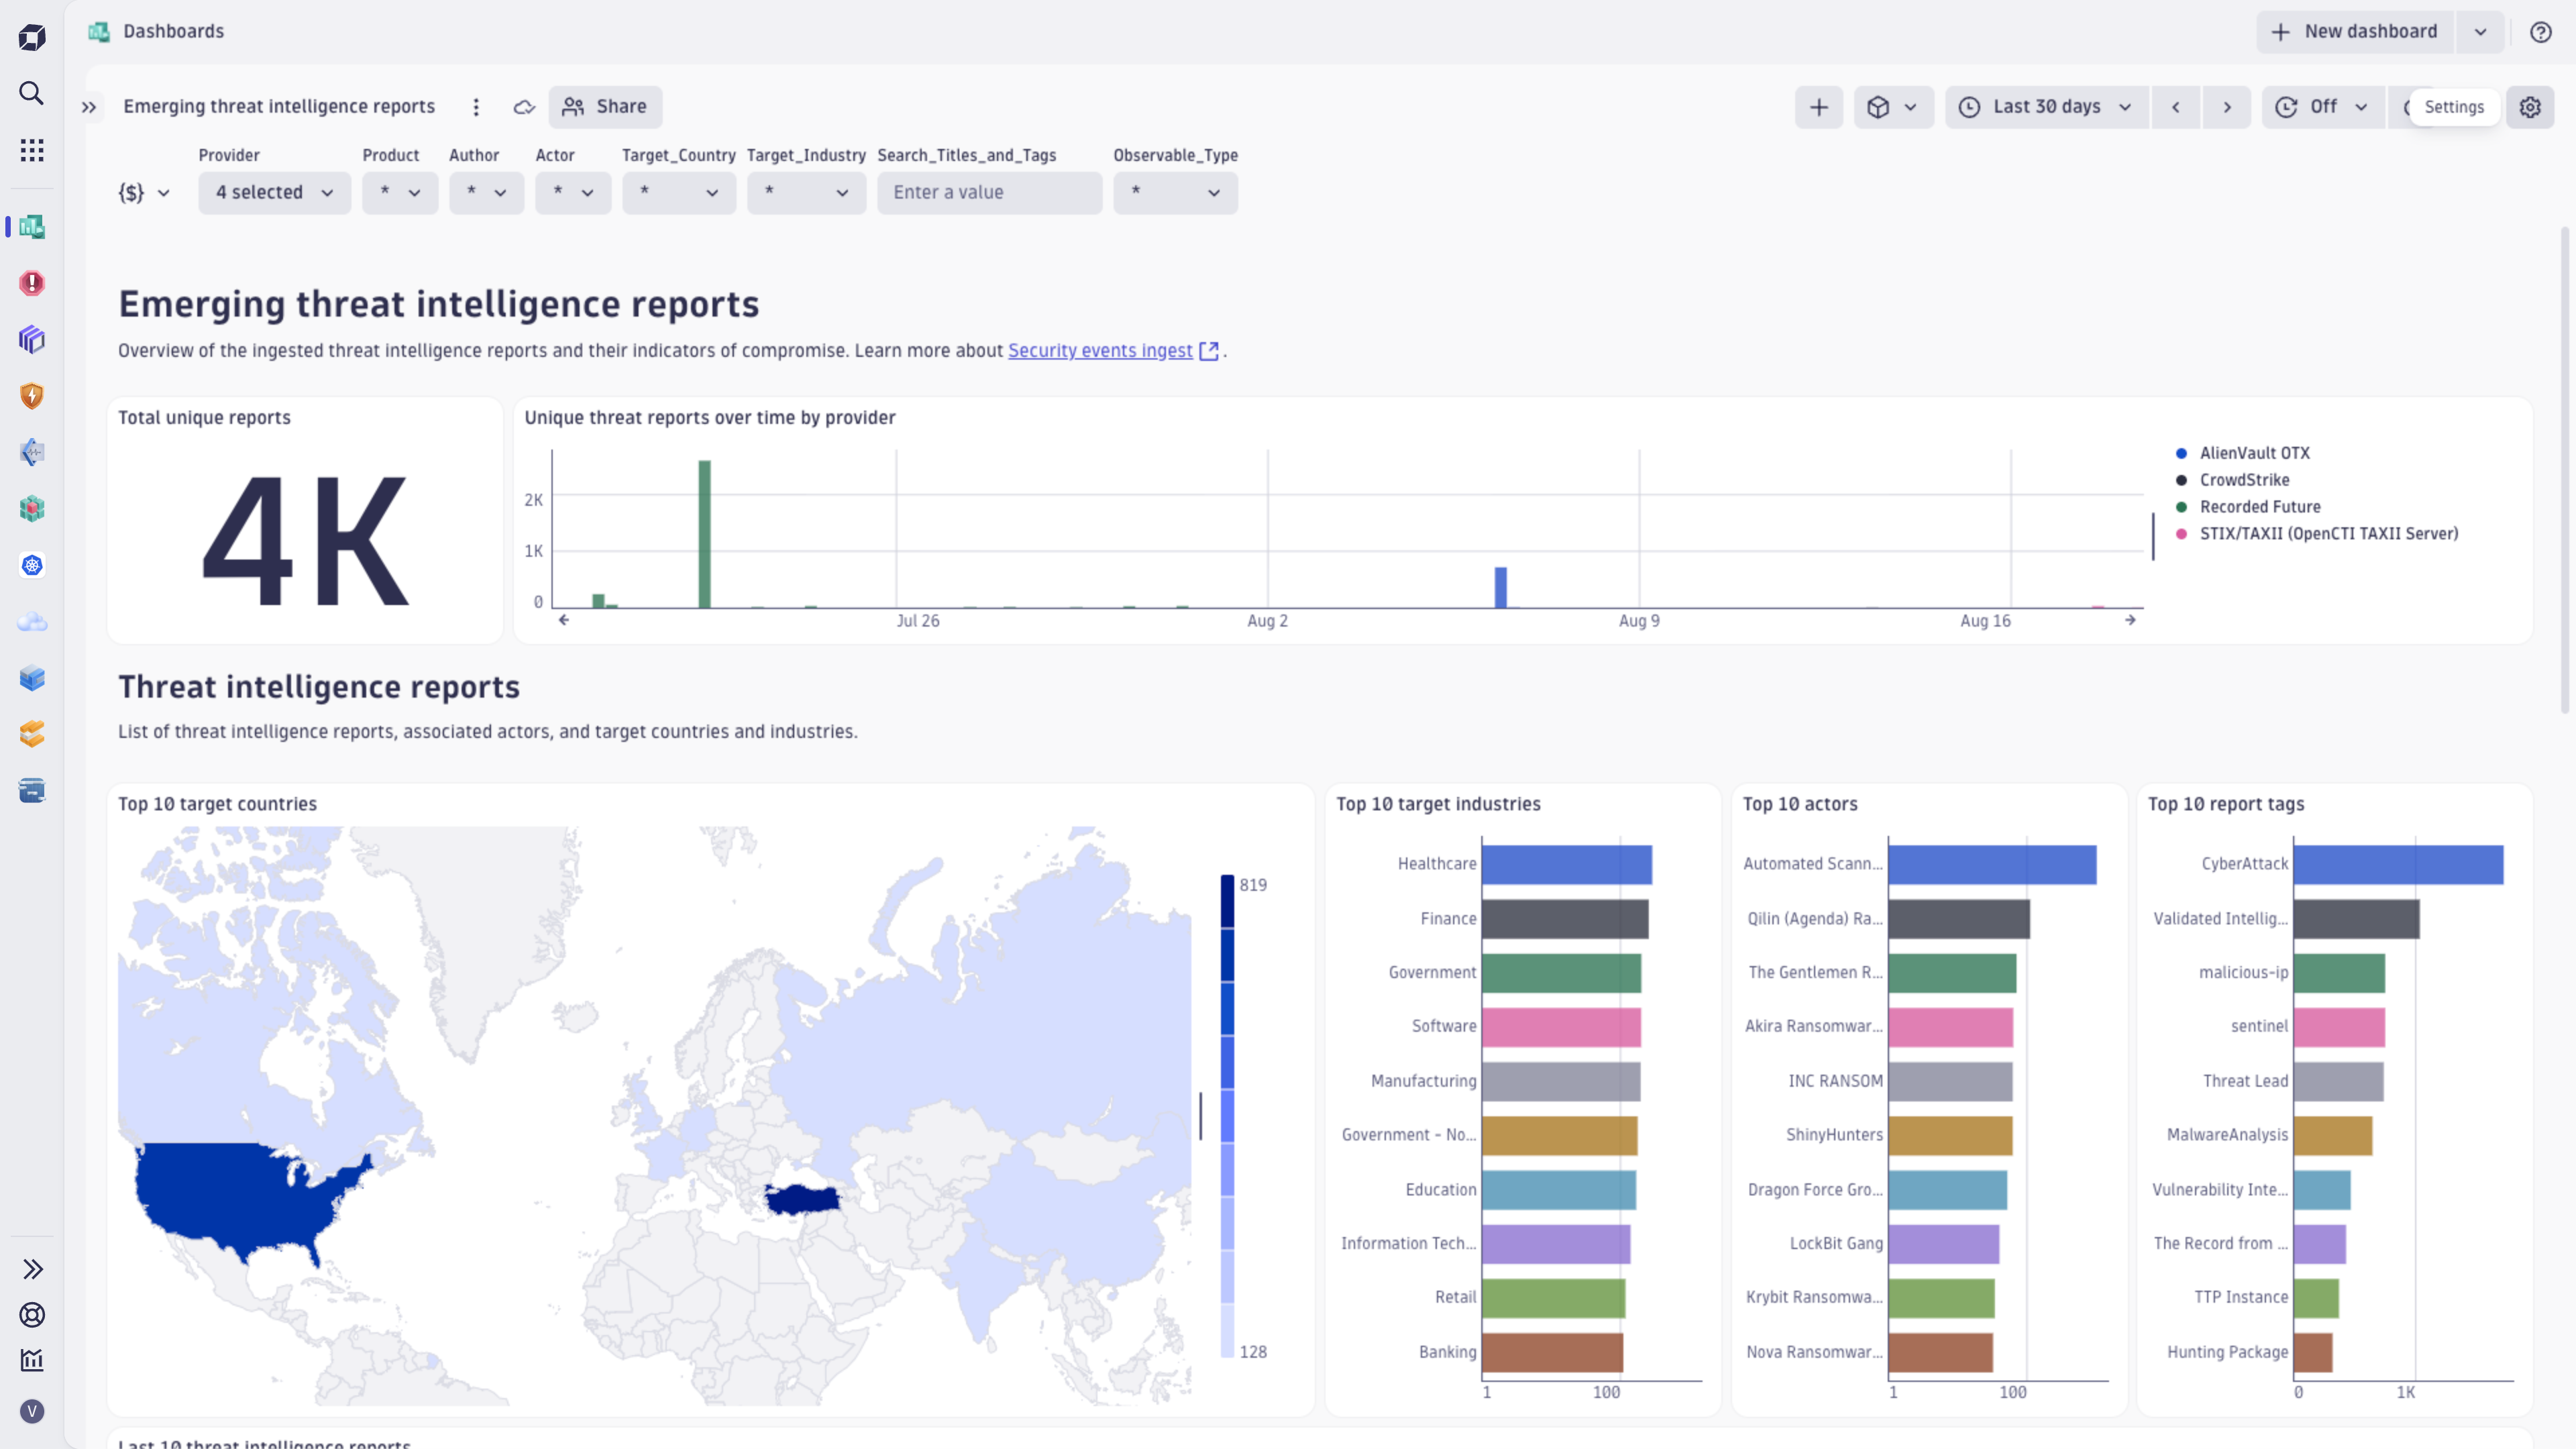The image size is (2576, 1449).
Task: Click in the Search_Titles_and_Tags input field
Action: pyautogui.click(x=989, y=192)
